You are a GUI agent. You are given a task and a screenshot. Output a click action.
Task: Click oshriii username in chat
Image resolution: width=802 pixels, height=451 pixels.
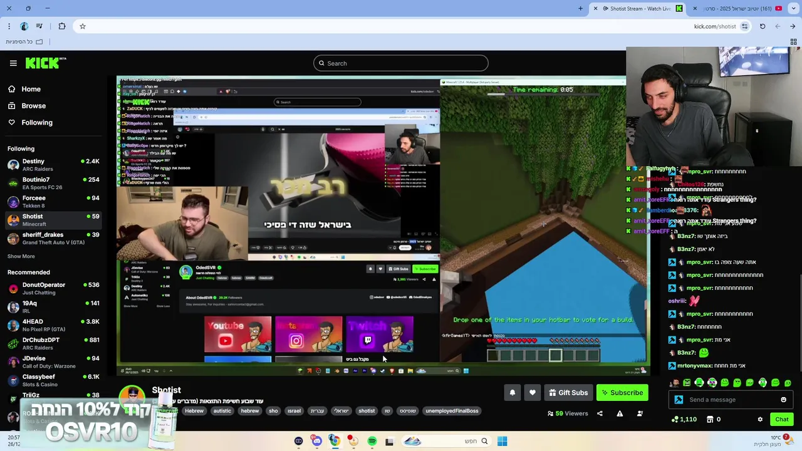click(677, 301)
